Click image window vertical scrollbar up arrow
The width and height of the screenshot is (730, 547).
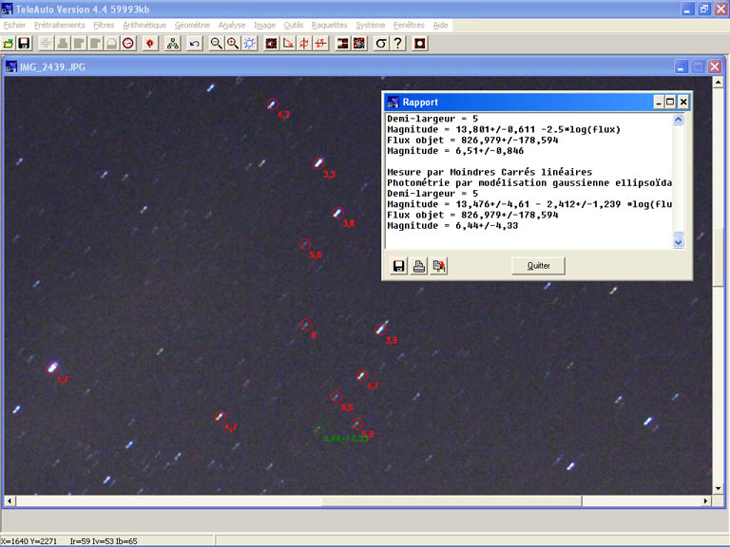718,83
